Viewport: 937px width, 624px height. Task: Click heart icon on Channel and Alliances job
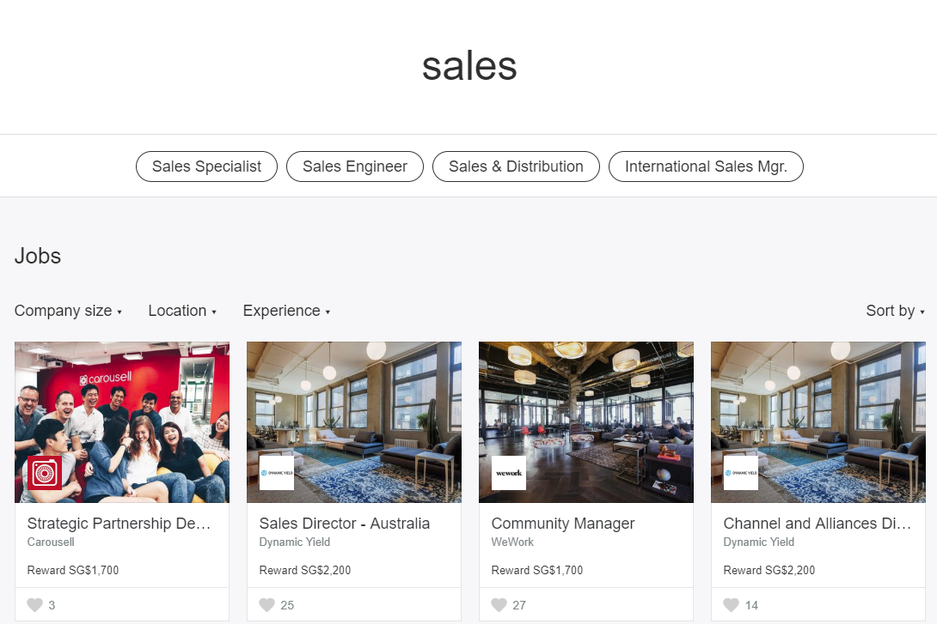tap(731, 605)
